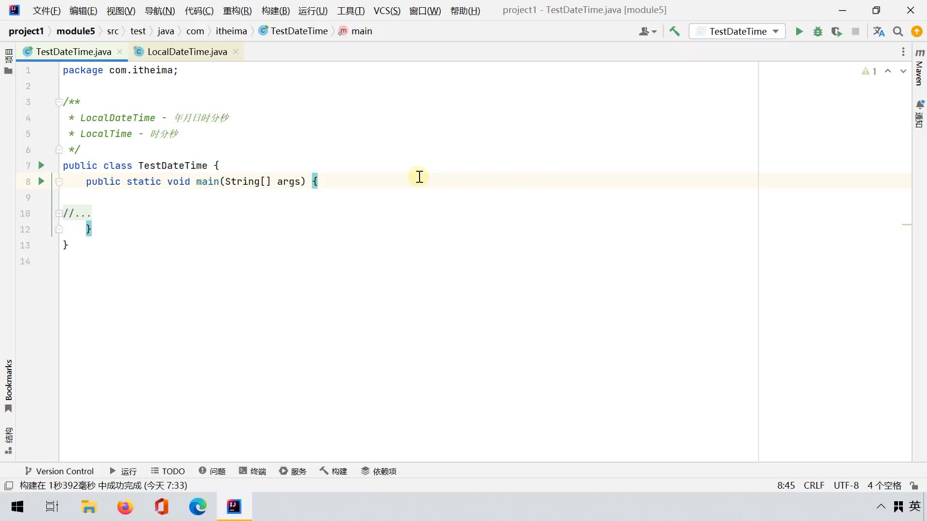The image size is (927, 521).
Task: Open the VCS(S) menu
Action: click(x=387, y=11)
